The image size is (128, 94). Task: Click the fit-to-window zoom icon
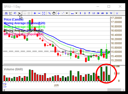pyautogui.click(x=44, y=13)
